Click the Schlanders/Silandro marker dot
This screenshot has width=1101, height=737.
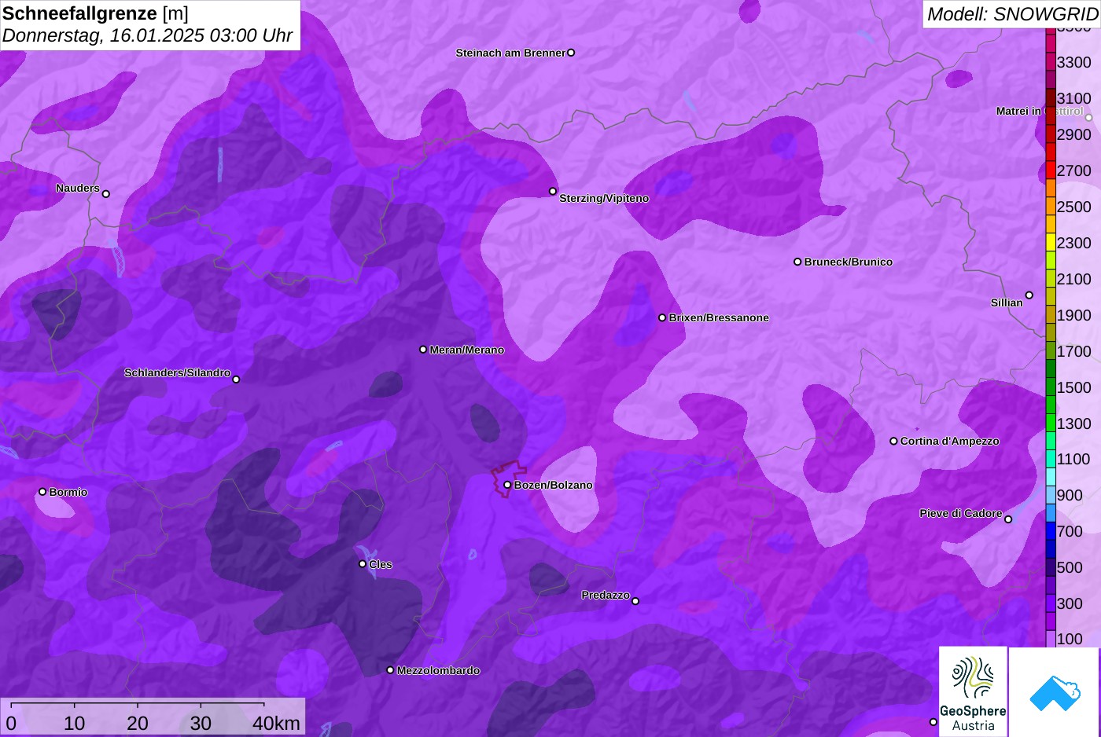236,379
